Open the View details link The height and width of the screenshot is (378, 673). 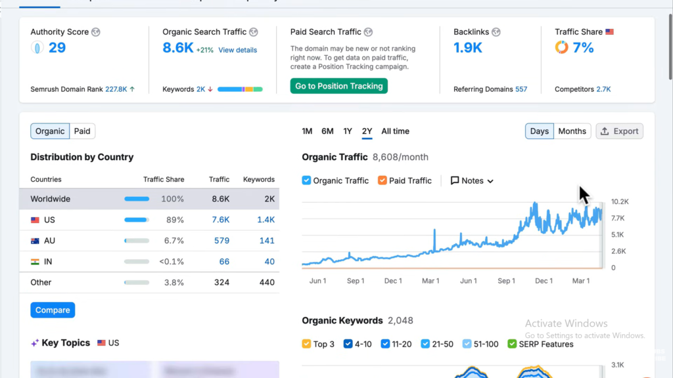pos(237,50)
